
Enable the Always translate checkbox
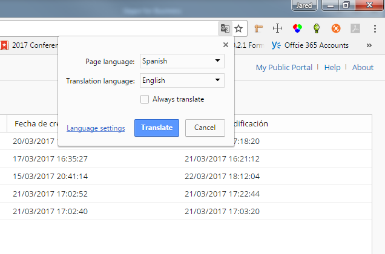(145, 99)
